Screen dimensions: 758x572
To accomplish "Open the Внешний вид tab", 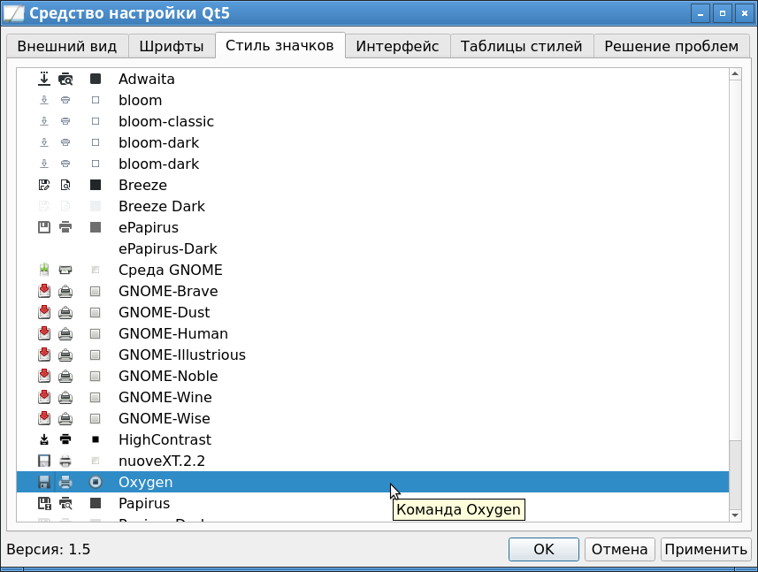I will (67, 46).
